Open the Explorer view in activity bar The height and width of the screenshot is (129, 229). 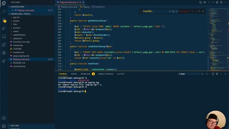[x=4, y=3]
